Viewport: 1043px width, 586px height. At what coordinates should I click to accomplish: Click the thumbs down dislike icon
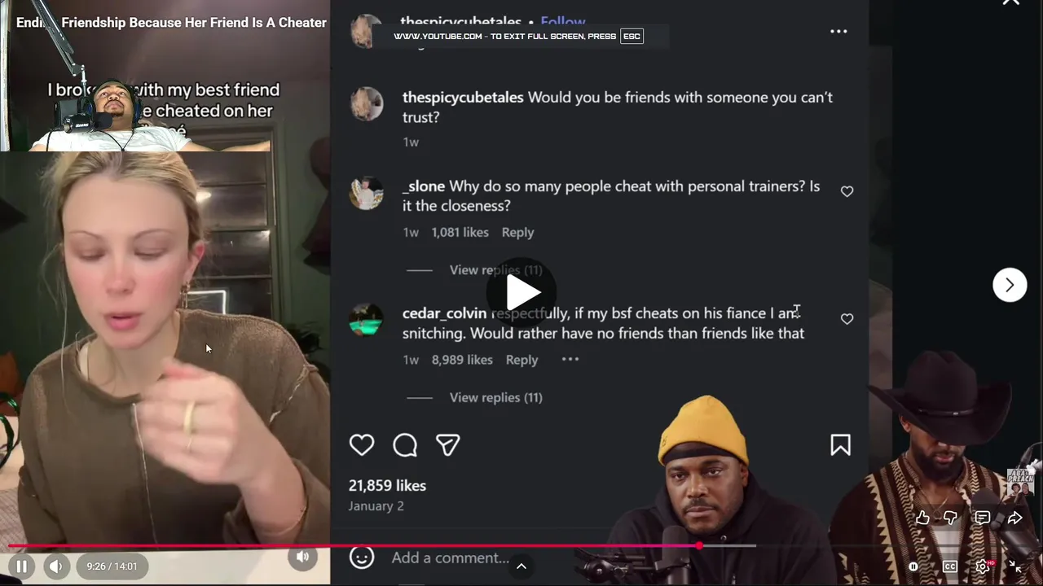click(x=951, y=518)
